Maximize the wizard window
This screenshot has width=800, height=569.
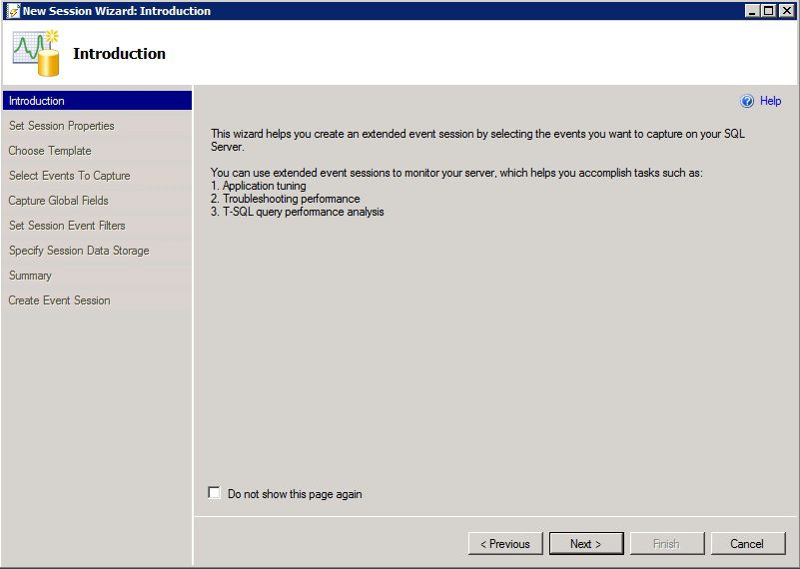[x=768, y=11]
